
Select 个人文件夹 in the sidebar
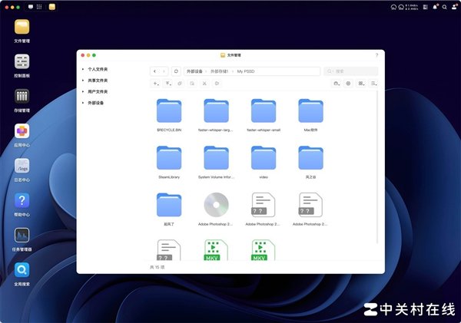point(98,69)
